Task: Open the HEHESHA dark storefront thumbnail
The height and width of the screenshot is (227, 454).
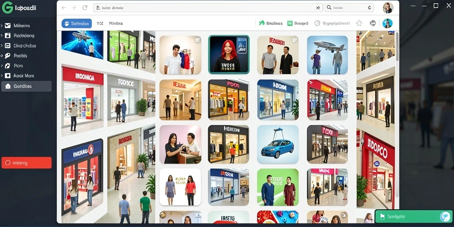Action: [x=229, y=145]
